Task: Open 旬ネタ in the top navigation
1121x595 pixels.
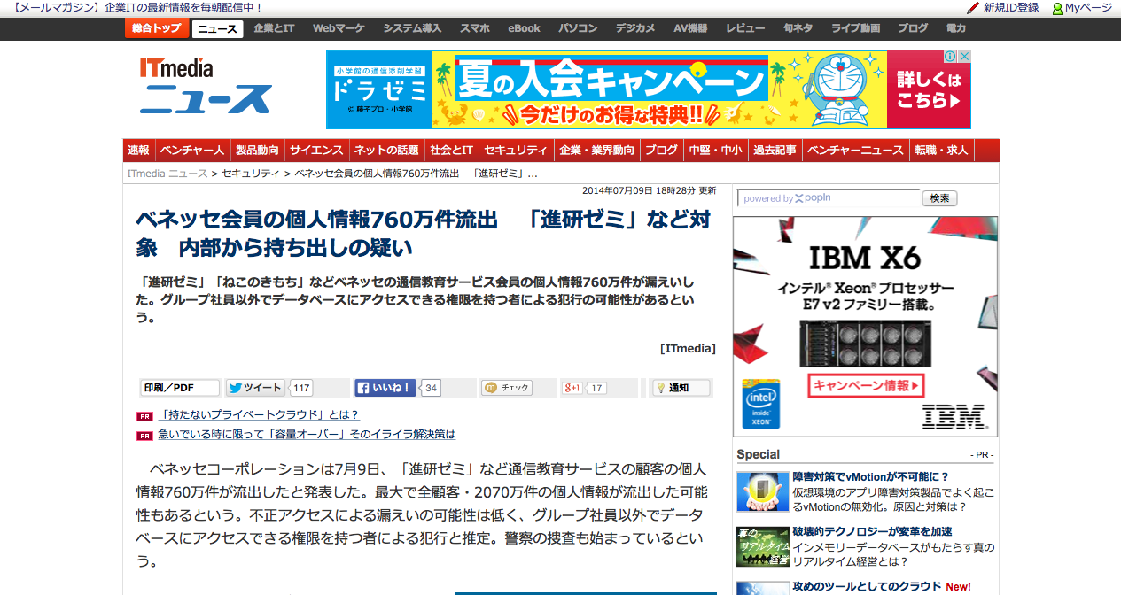Action: coord(798,28)
